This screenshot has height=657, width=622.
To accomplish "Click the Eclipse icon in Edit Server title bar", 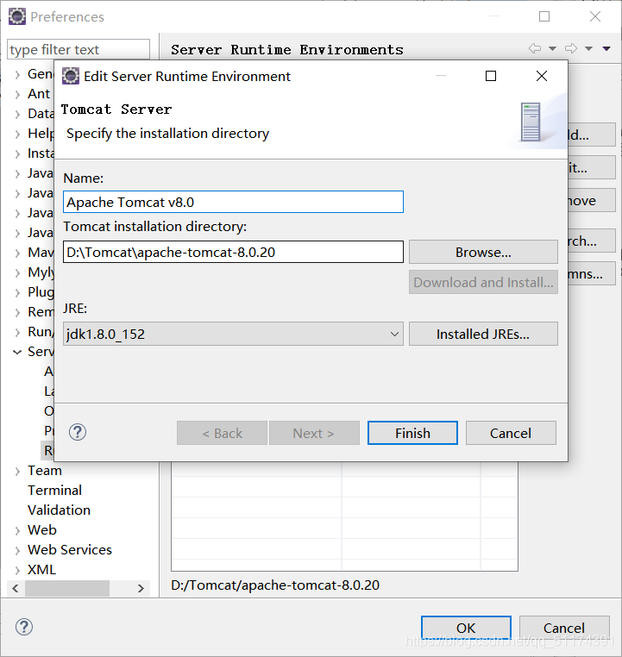I will point(71,76).
